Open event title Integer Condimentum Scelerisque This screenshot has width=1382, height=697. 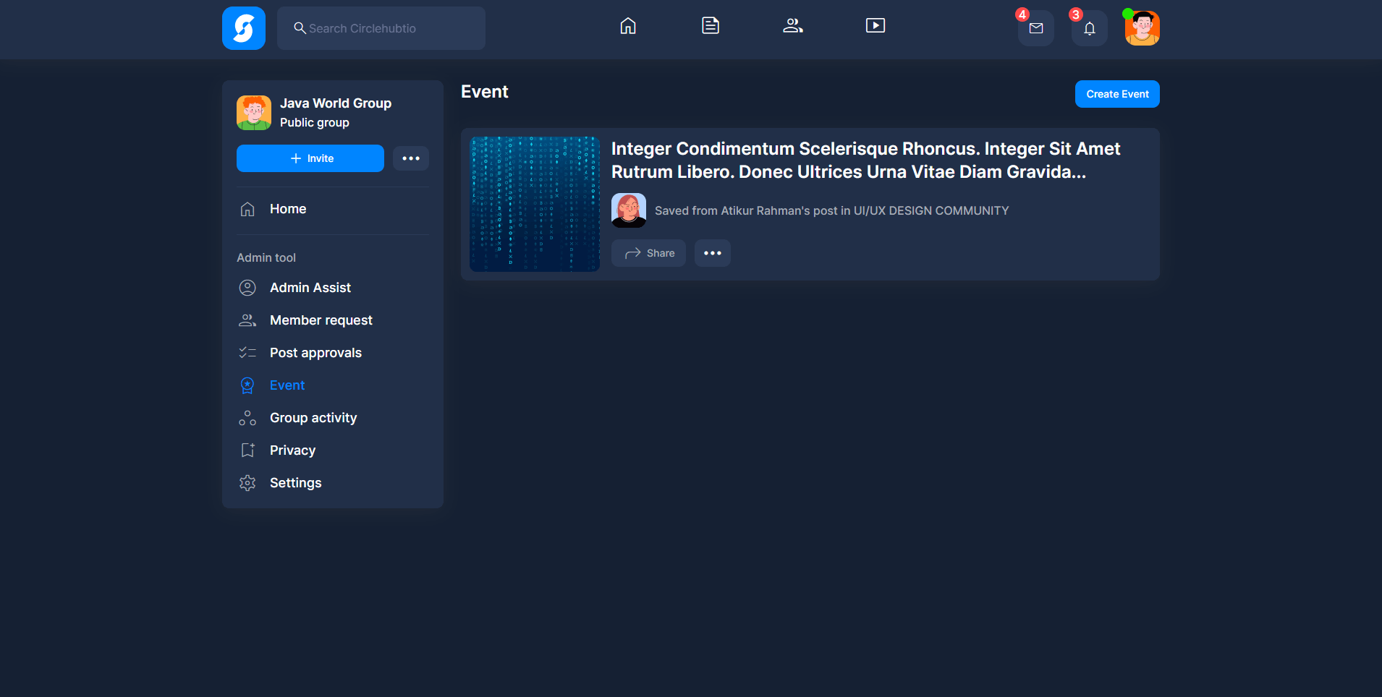(x=865, y=161)
